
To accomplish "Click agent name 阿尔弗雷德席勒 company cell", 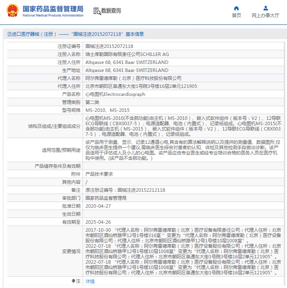I will click(133, 78).
